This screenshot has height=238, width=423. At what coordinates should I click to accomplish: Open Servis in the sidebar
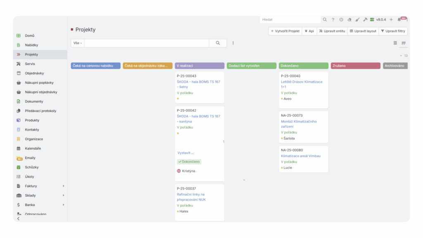click(30, 64)
